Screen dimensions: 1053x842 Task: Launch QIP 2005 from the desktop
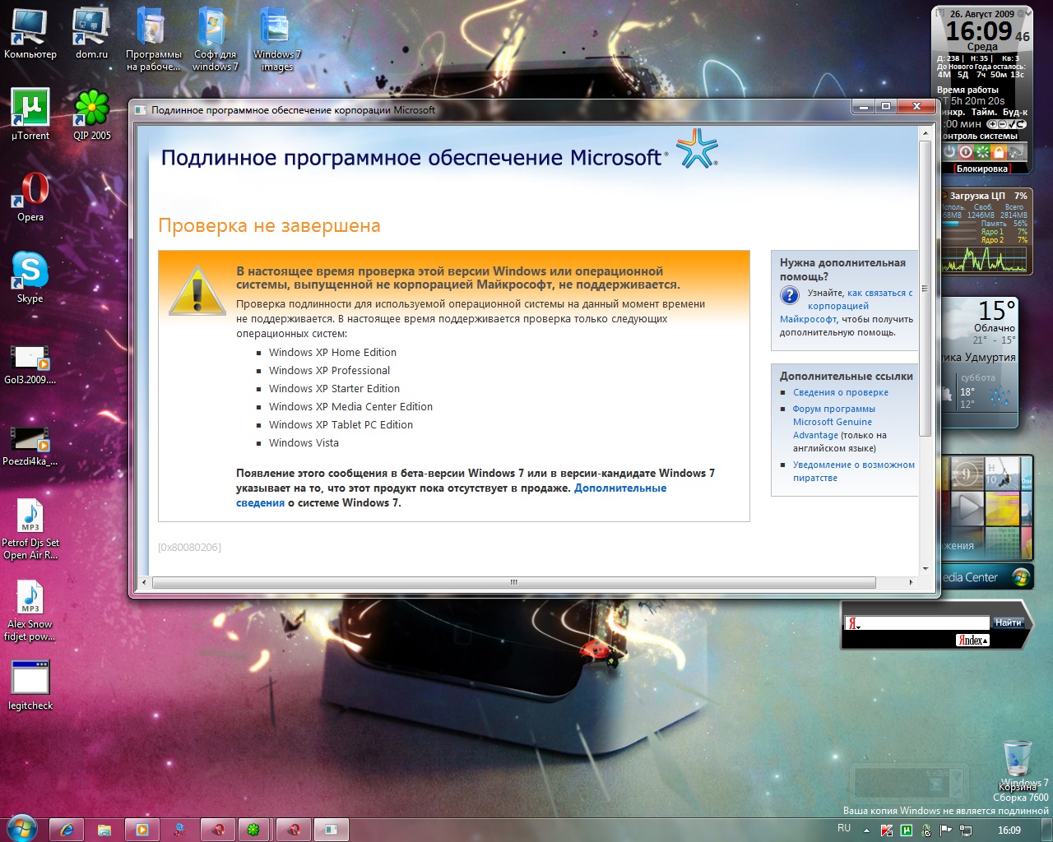click(91, 114)
